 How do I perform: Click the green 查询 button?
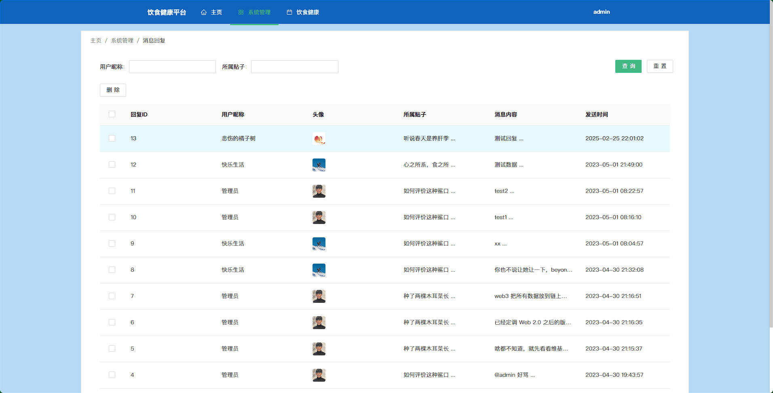tap(628, 66)
